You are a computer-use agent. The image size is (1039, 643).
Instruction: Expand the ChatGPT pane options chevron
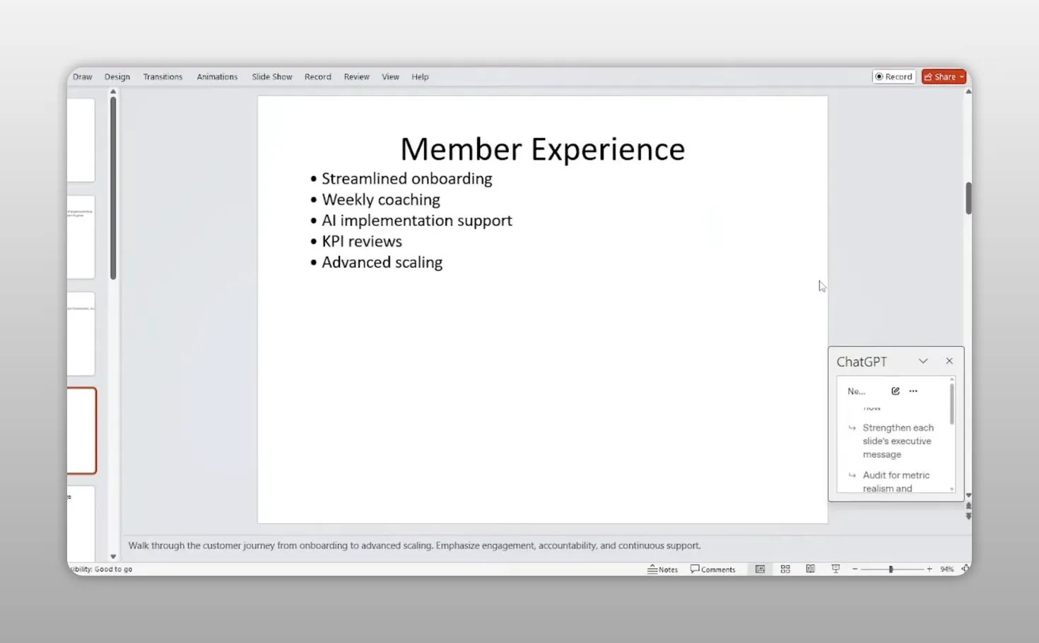923,361
